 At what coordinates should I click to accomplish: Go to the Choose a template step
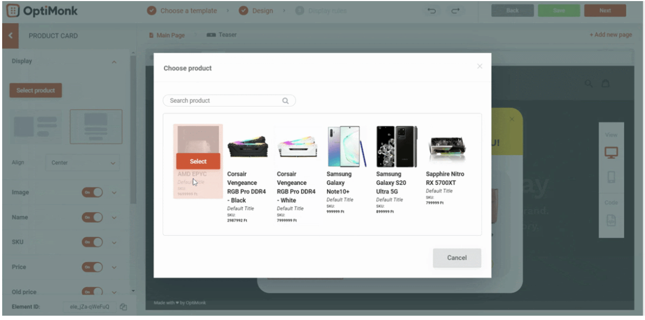point(182,11)
